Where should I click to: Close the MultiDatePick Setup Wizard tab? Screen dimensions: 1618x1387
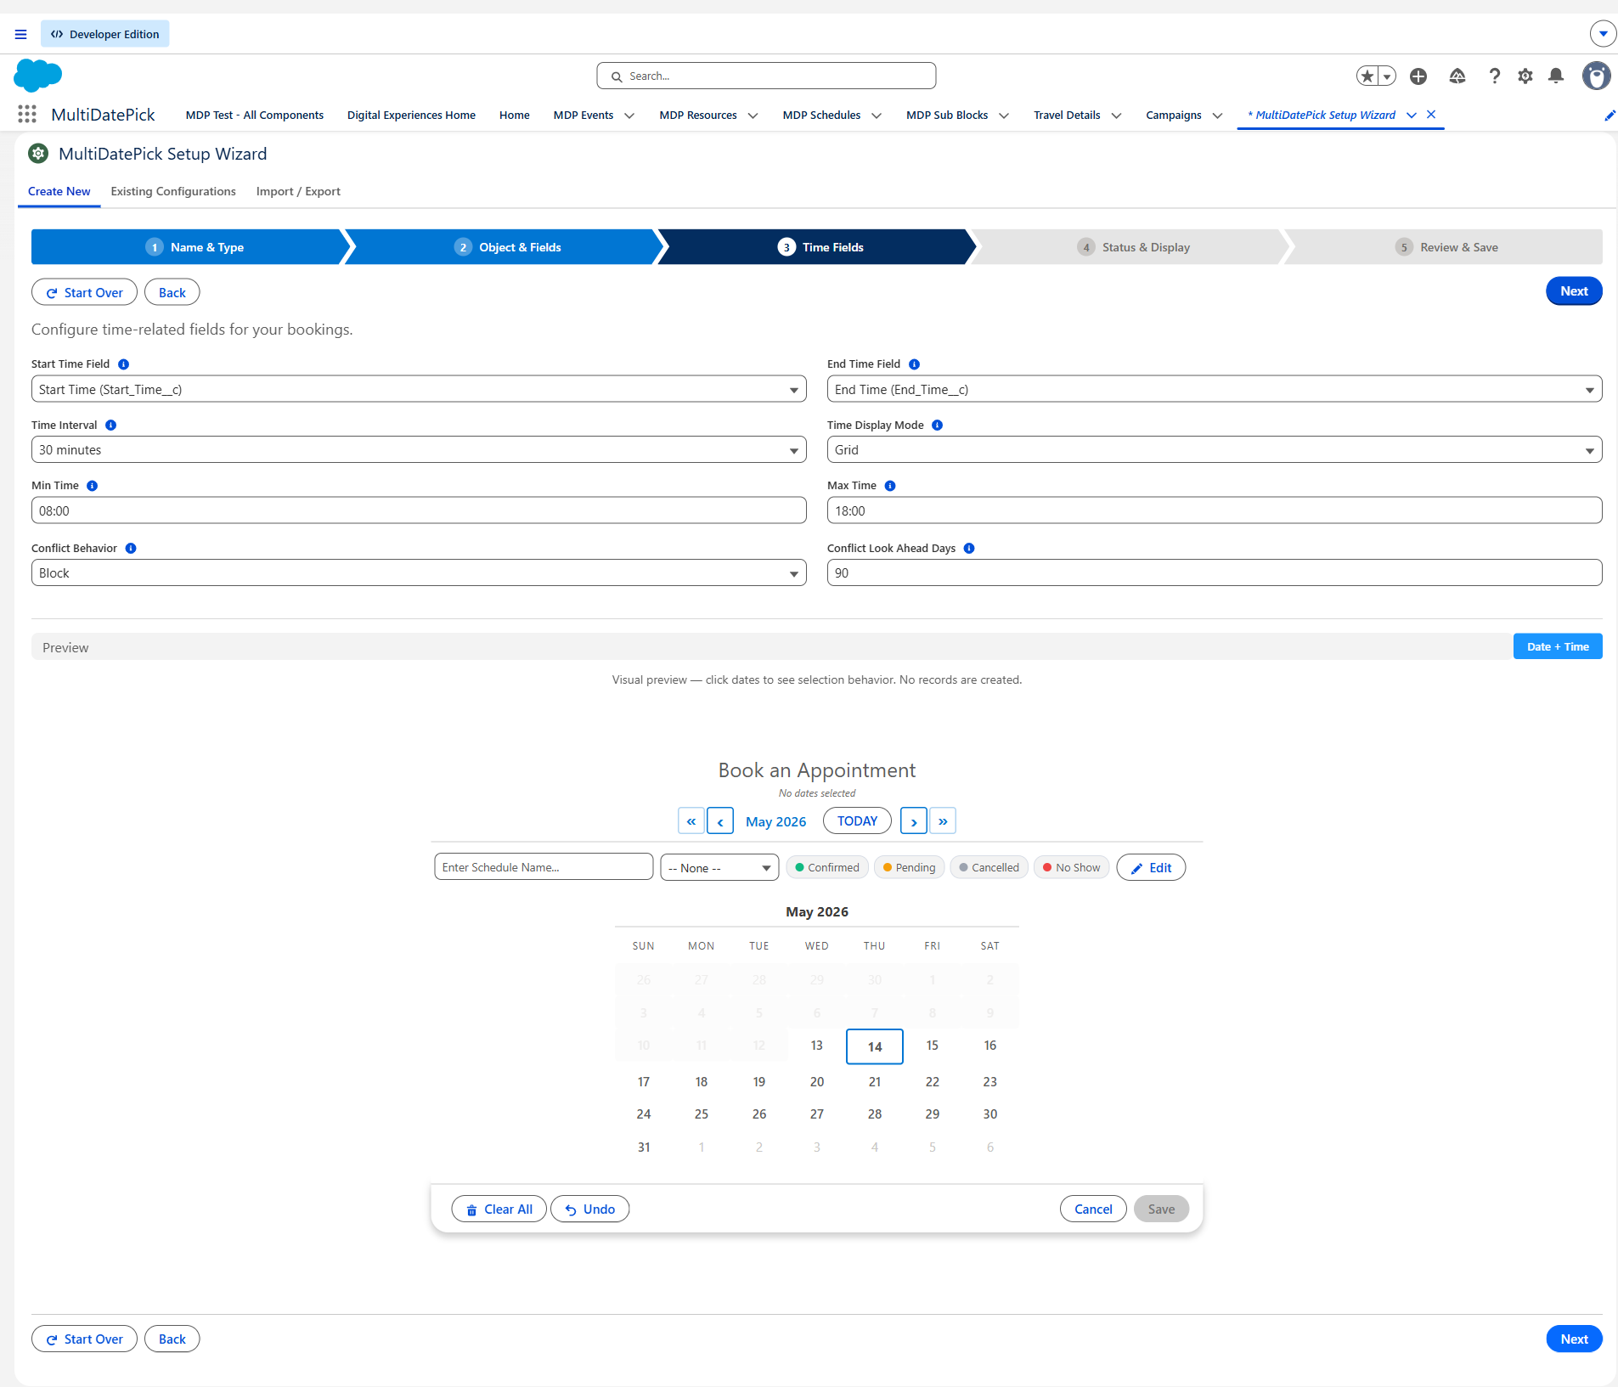[x=1431, y=114]
